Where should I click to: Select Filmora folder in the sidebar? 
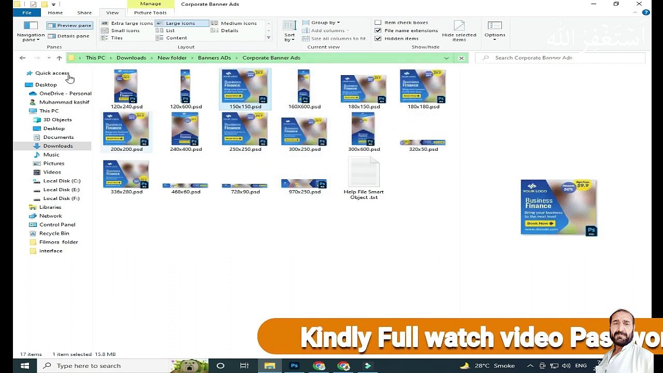(x=54, y=242)
